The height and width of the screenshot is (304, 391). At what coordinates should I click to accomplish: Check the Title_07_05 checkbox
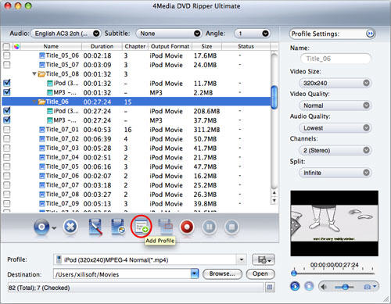point(7,166)
